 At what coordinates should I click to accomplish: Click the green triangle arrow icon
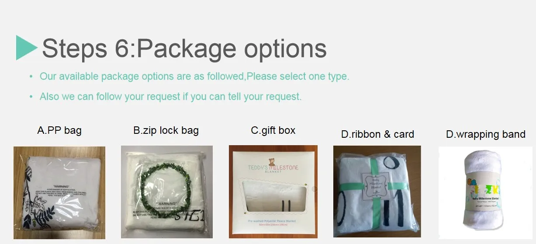pos(26,48)
